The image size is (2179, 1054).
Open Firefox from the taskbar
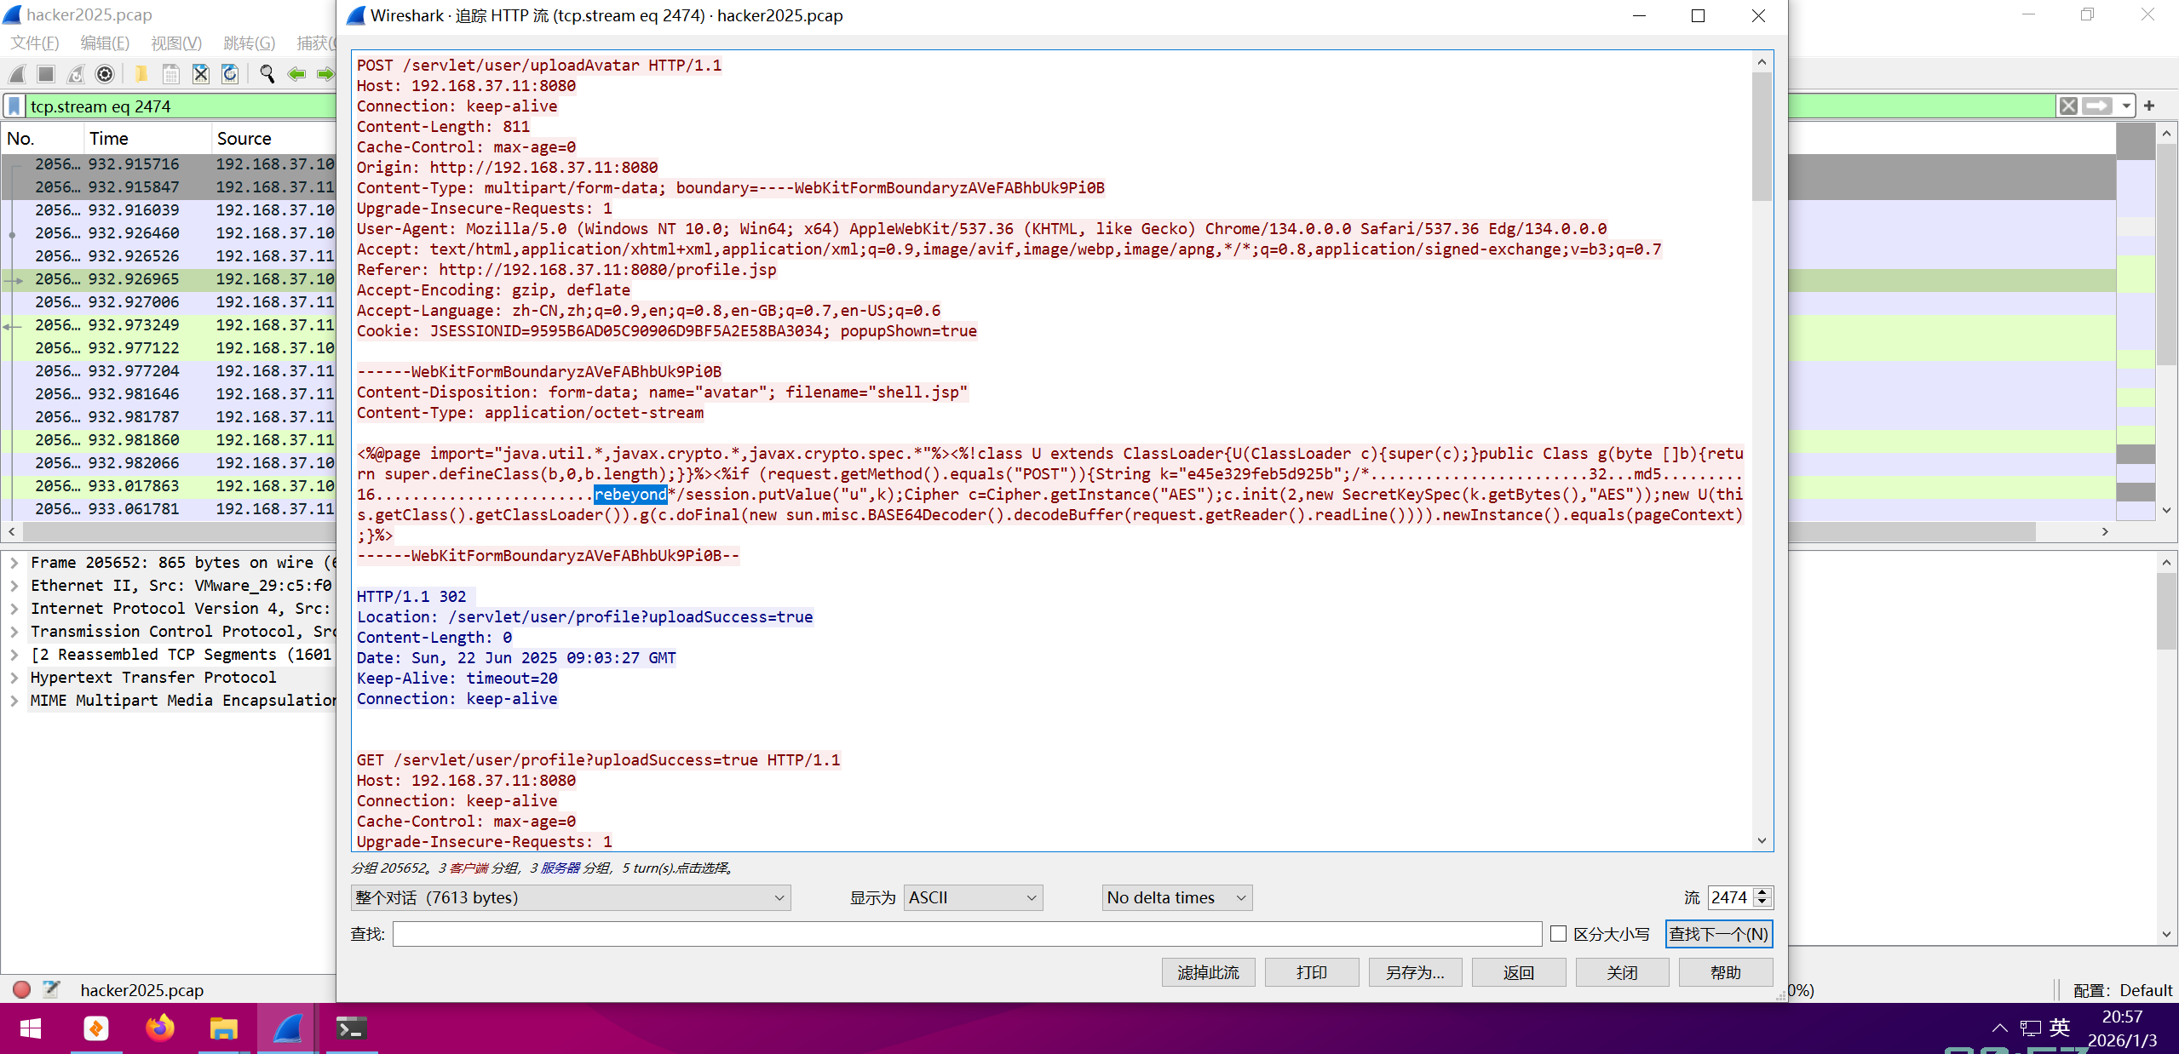coord(159,1028)
